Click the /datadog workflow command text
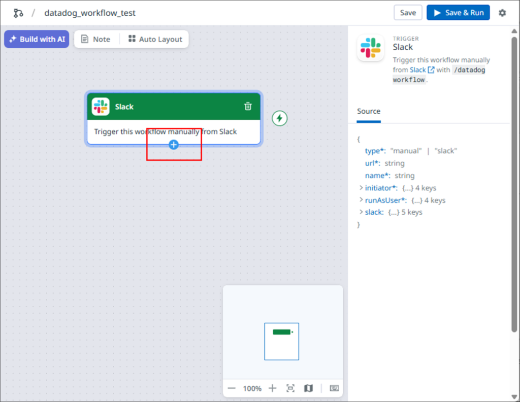Screen dimensions: 520x402 [439, 75]
